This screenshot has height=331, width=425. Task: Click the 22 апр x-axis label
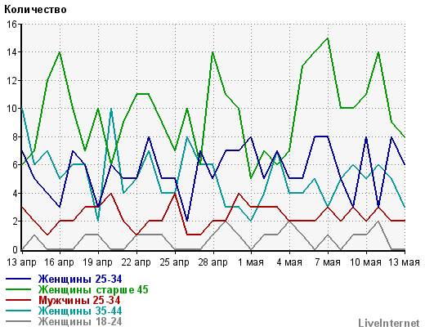[136, 262]
